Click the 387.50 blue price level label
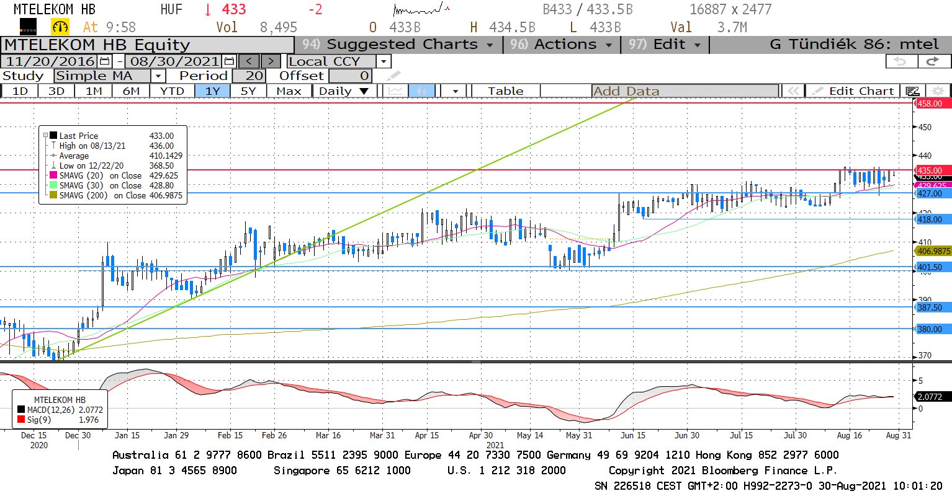Screen dimensions: 952x504 933,307
